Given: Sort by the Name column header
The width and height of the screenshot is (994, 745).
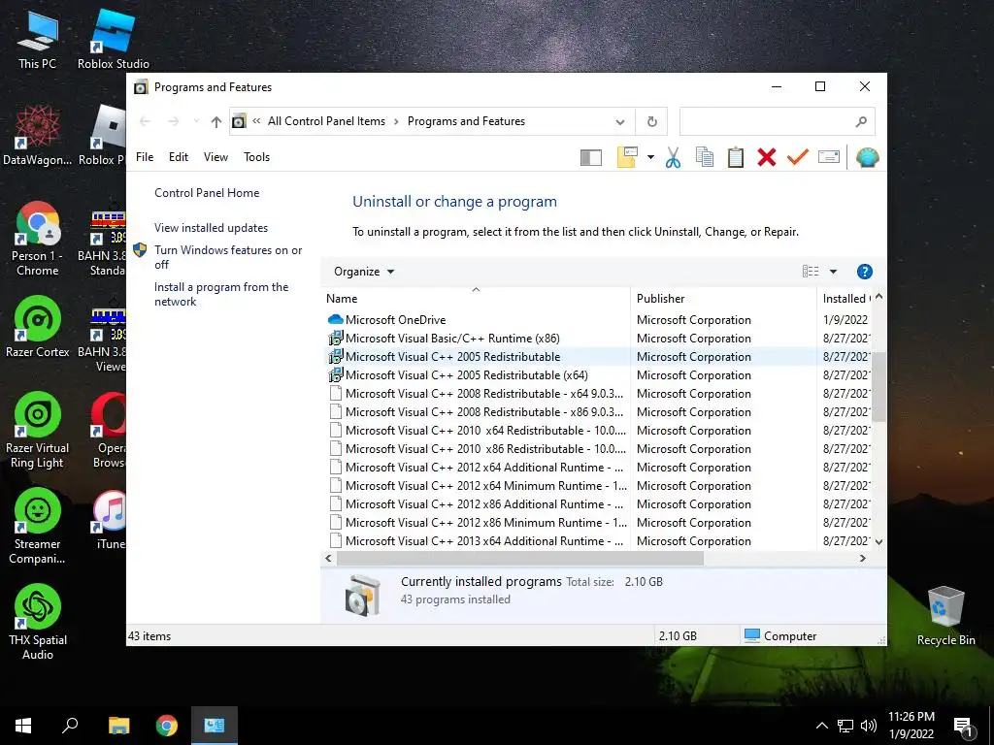Looking at the screenshot, I should coord(476,299).
